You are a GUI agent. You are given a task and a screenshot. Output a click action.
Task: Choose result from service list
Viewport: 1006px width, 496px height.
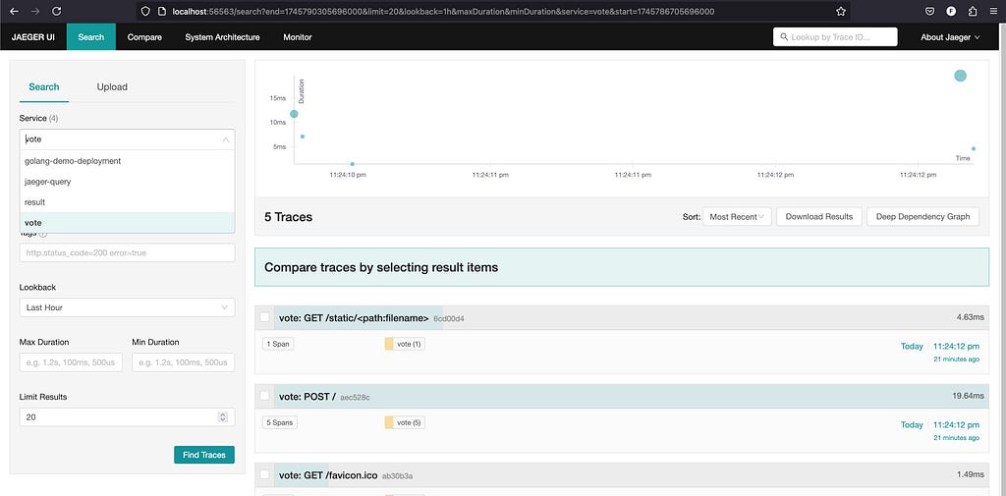(x=127, y=202)
